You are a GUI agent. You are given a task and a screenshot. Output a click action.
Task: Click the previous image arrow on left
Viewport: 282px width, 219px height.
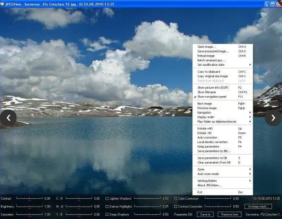point(8,118)
